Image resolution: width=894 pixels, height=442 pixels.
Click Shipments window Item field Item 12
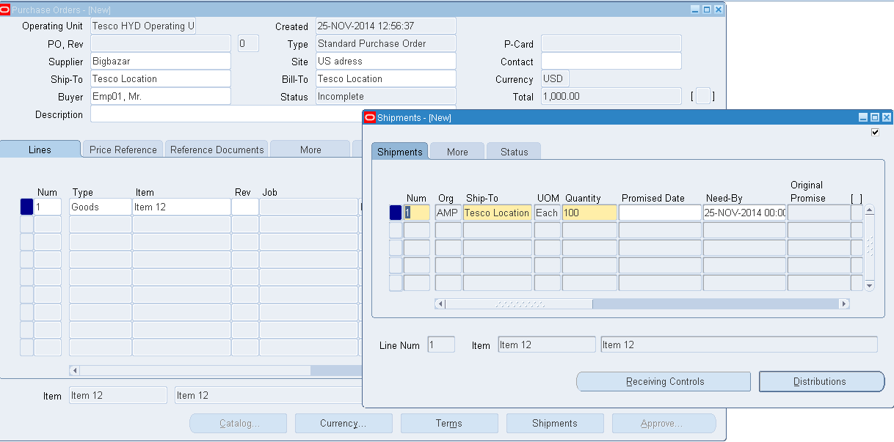click(x=547, y=345)
